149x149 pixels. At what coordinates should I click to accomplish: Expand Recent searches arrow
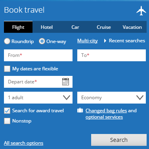pos(105,41)
